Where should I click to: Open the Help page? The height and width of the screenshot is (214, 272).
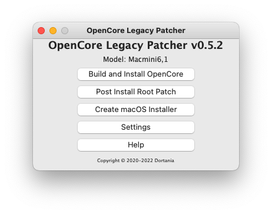pyautogui.click(x=136, y=145)
